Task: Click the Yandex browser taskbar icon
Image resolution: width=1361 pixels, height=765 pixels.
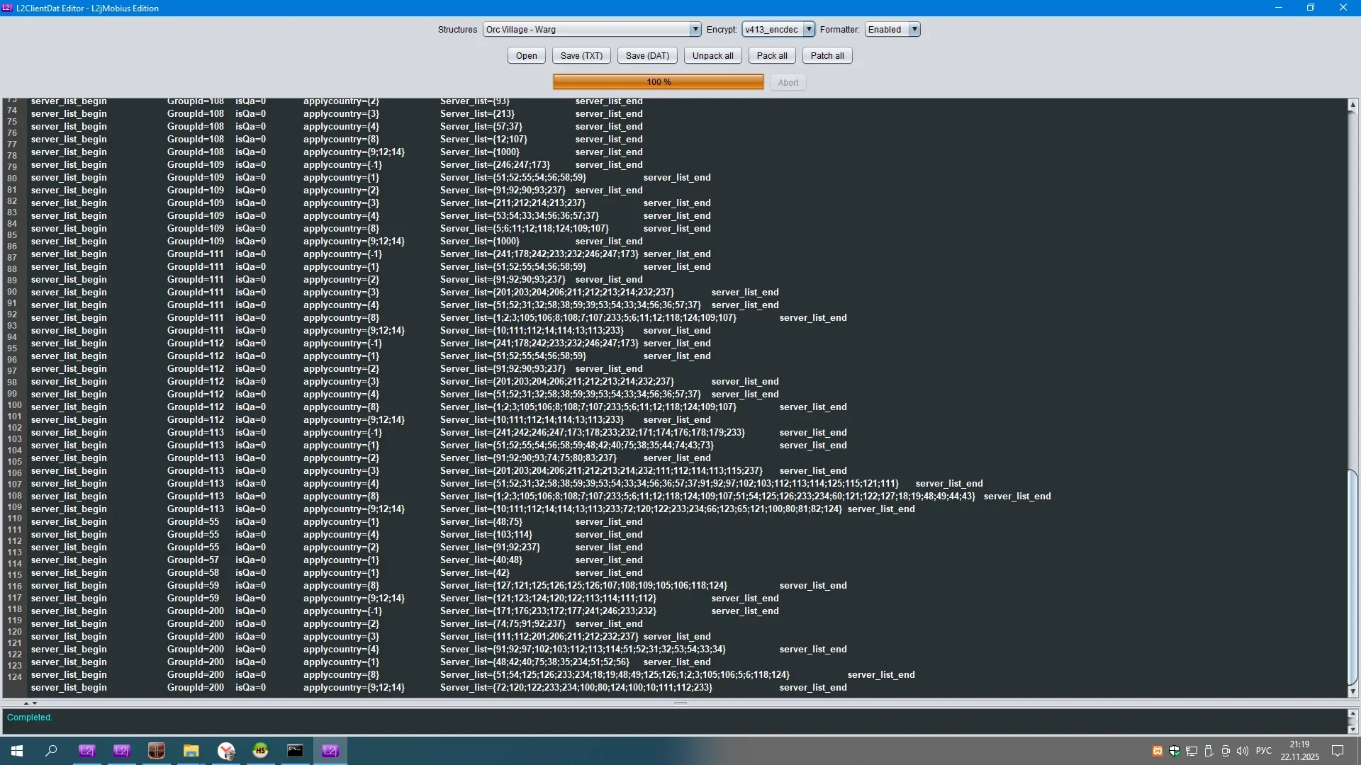Action: tap(226, 751)
